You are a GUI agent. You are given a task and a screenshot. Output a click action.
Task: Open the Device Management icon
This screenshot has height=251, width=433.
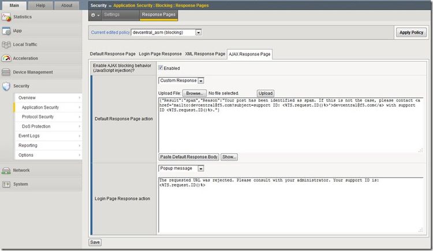pyautogui.click(x=6, y=72)
